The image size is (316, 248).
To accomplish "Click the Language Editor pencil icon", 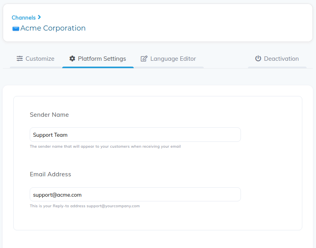I will (x=144, y=58).
